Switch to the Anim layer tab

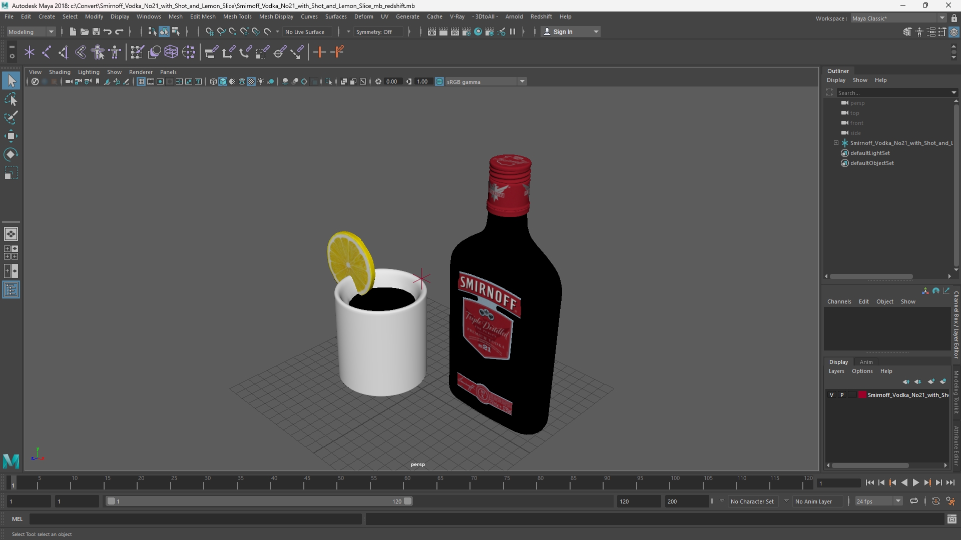pos(866,362)
